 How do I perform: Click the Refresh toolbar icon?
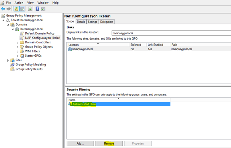(x=30, y=9)
